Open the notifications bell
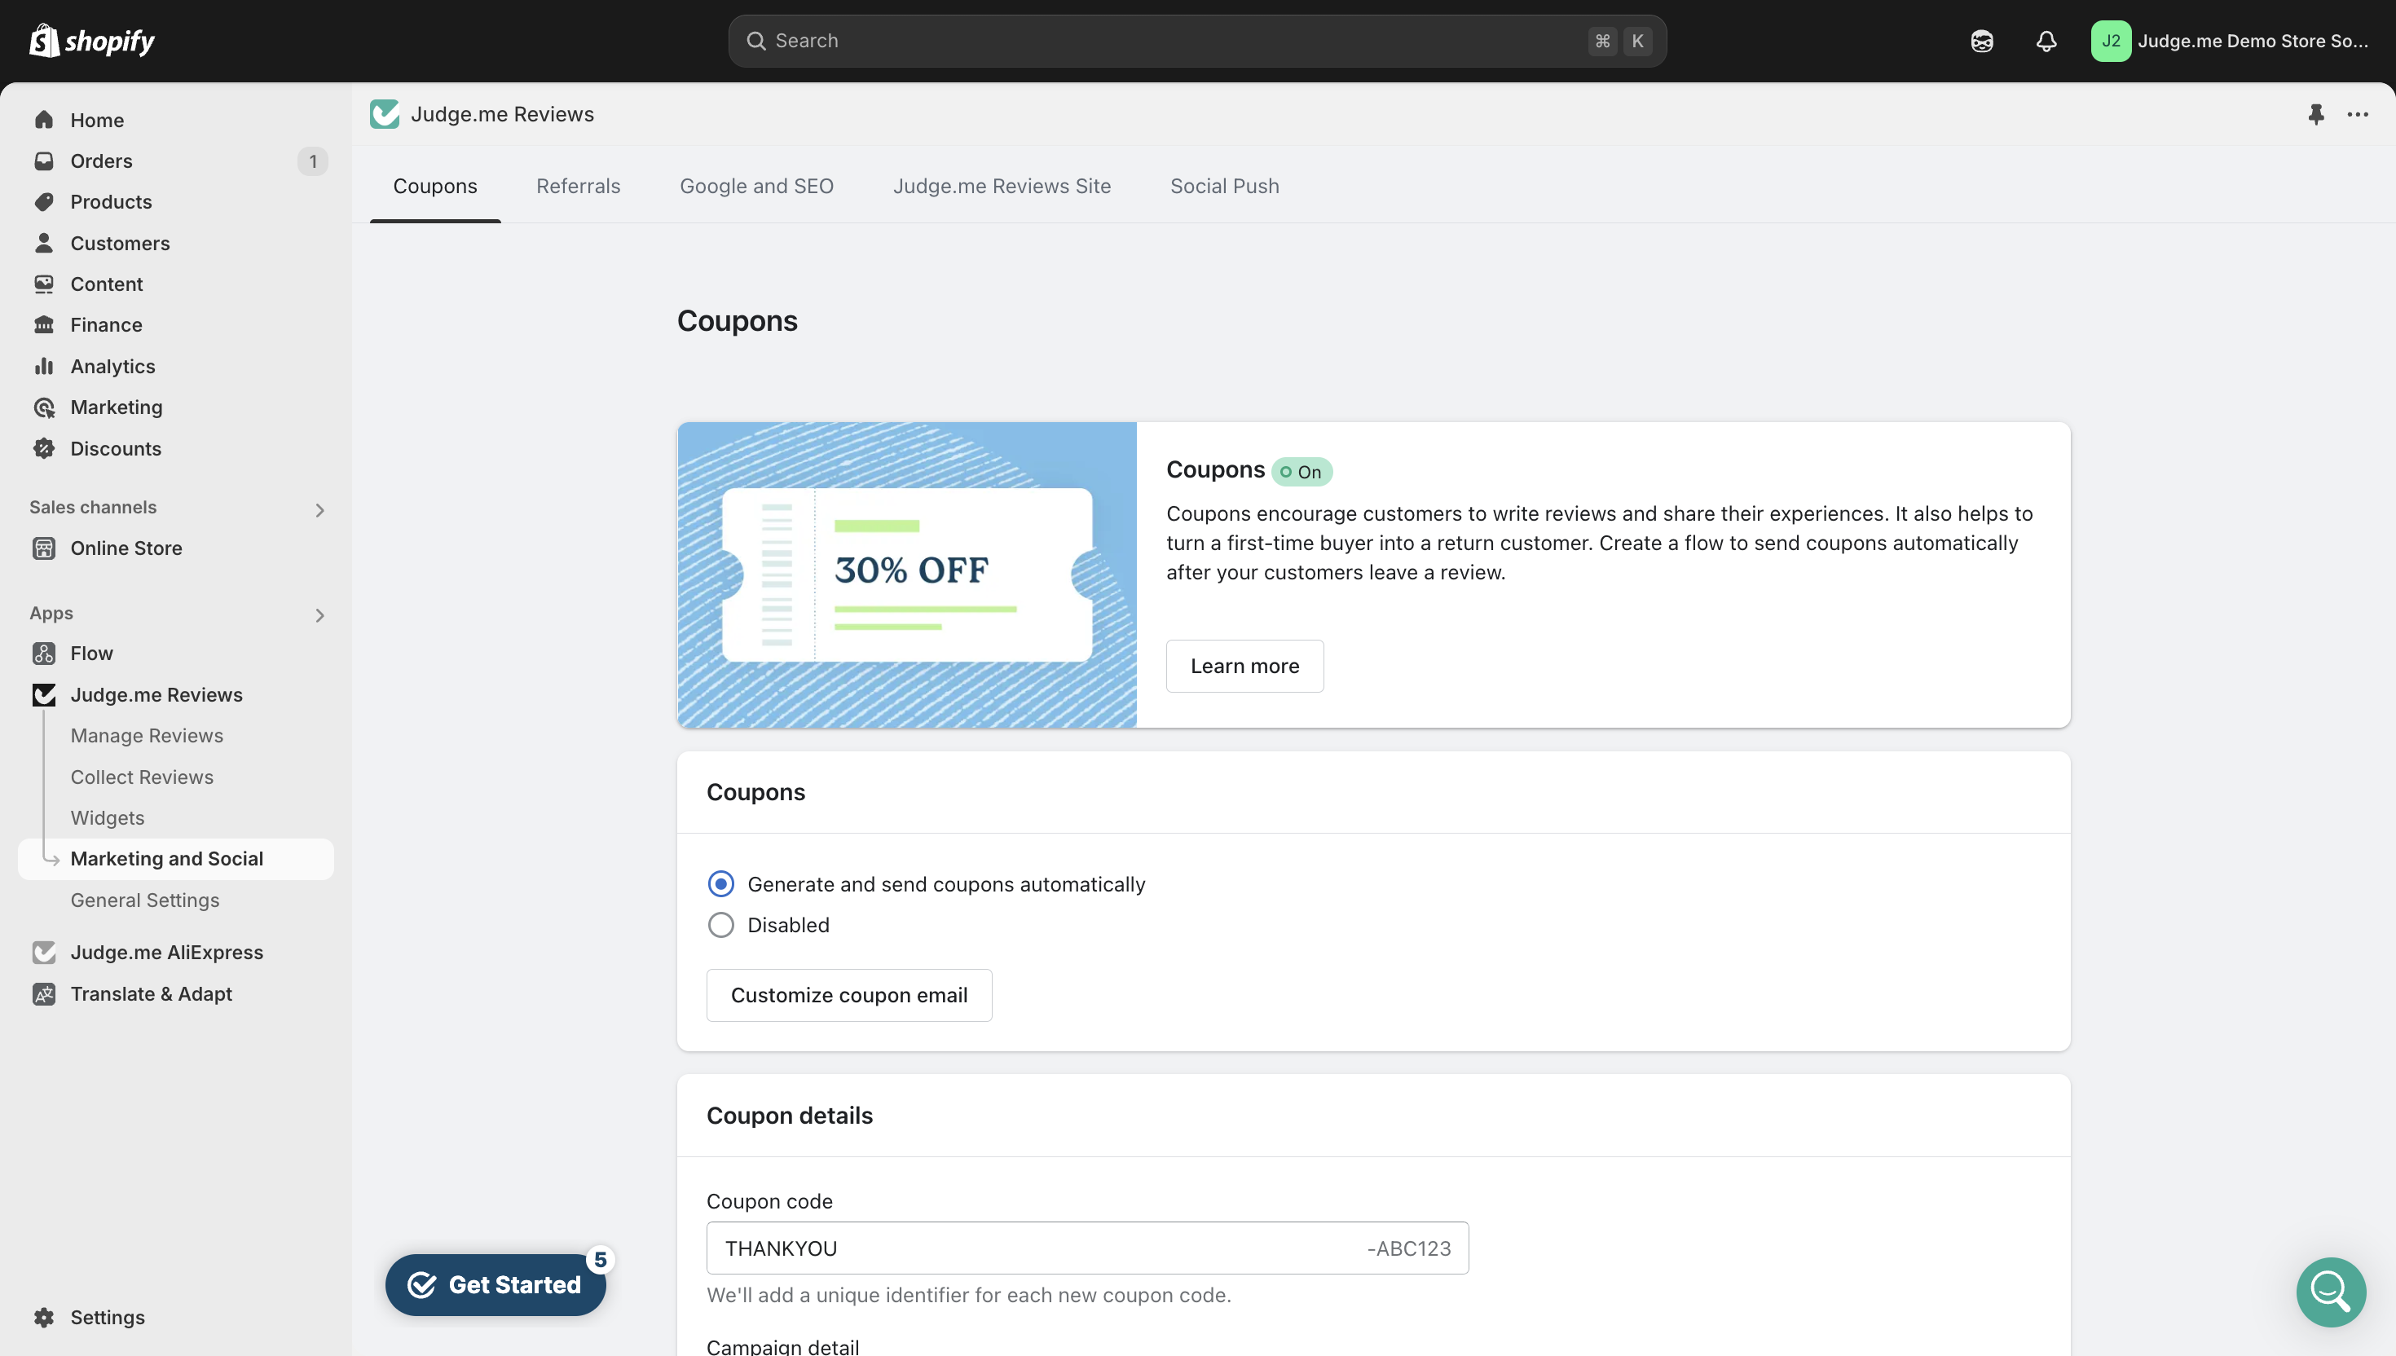 [2046, 41]
